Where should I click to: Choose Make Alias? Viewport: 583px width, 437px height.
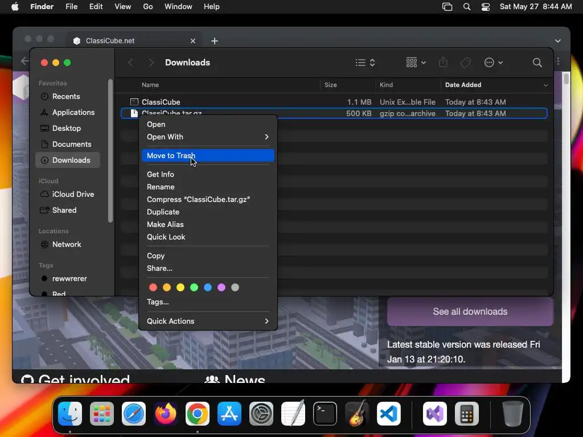pyautogui.click(x=208, y=224)
